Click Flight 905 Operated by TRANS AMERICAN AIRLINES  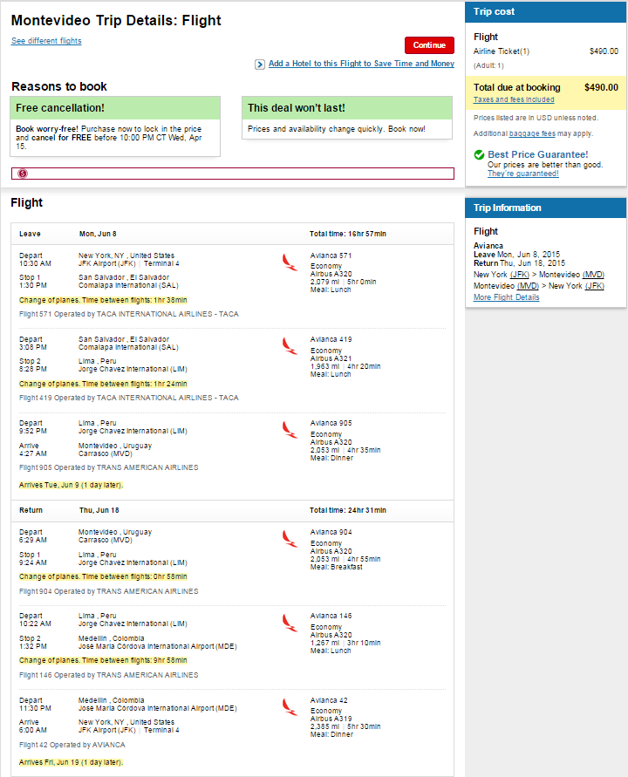[108, 467]
